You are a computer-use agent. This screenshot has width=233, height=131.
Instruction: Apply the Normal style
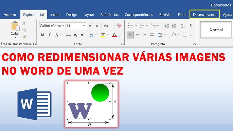(x=216, y=30)
